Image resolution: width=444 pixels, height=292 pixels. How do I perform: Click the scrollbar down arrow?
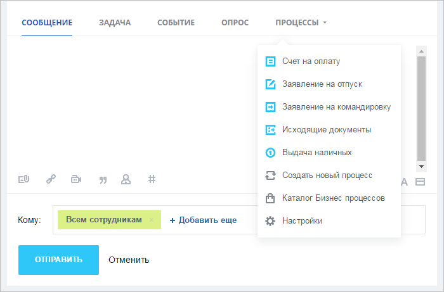(421, 167)
